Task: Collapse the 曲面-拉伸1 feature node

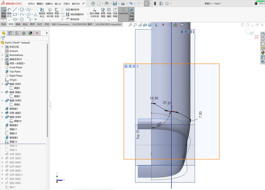Action: 2,84
